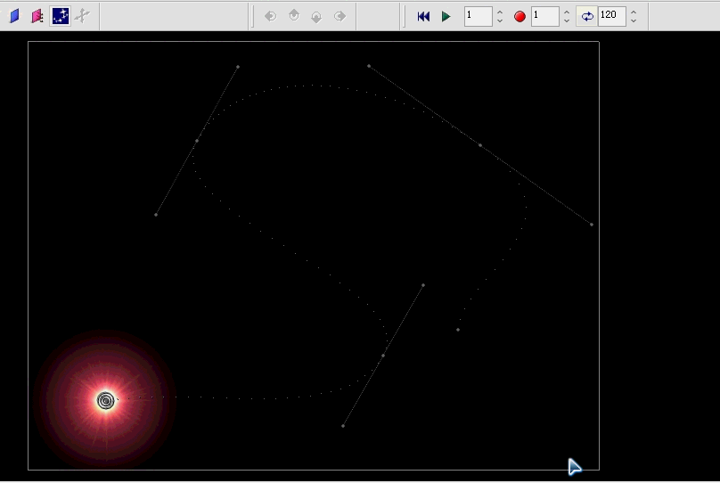Focus the record start frame field
Viewport: 720px width, 483px height.
click(x=545, y=16)
